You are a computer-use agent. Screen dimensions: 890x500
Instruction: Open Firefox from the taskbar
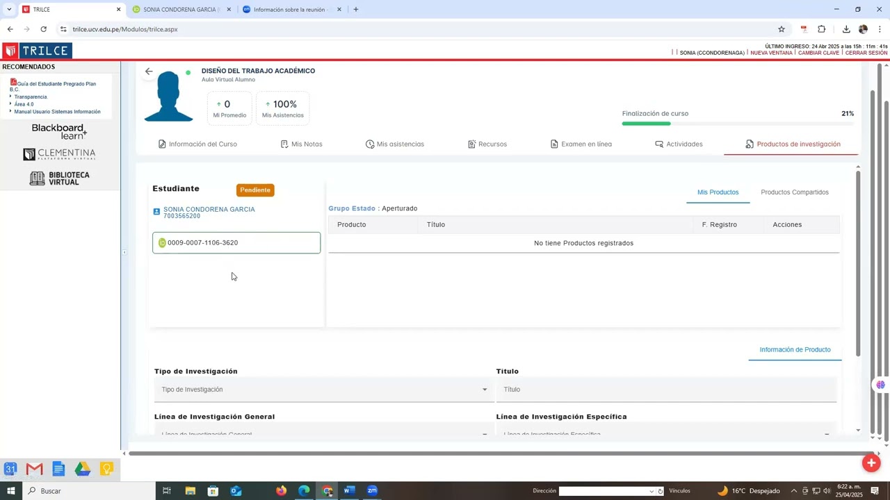click(281, 491)
